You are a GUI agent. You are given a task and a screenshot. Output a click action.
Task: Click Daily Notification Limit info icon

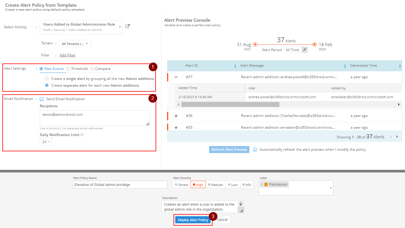tap(82, 135)
